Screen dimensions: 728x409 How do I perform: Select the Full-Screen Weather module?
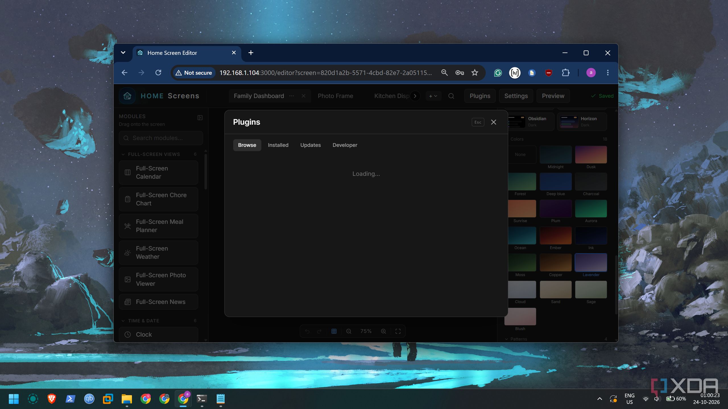click(x=158, y=253)
